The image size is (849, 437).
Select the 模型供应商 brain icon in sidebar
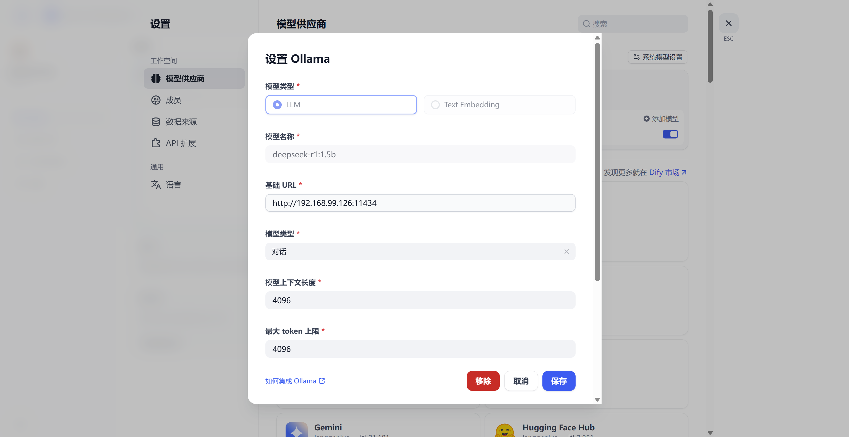[156, 78]
